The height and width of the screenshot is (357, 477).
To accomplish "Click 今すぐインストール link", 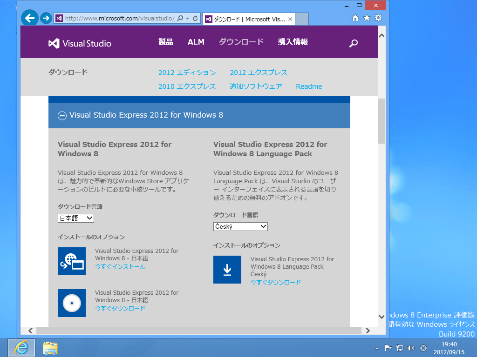I will (x=120, y=266).
